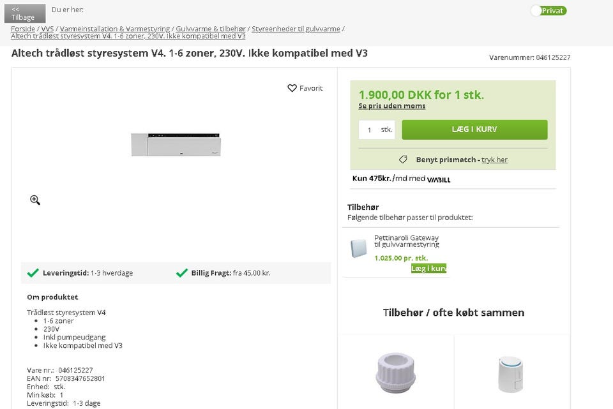Click the ViaBill logo
613x409 pixels.
click(439, 179)
